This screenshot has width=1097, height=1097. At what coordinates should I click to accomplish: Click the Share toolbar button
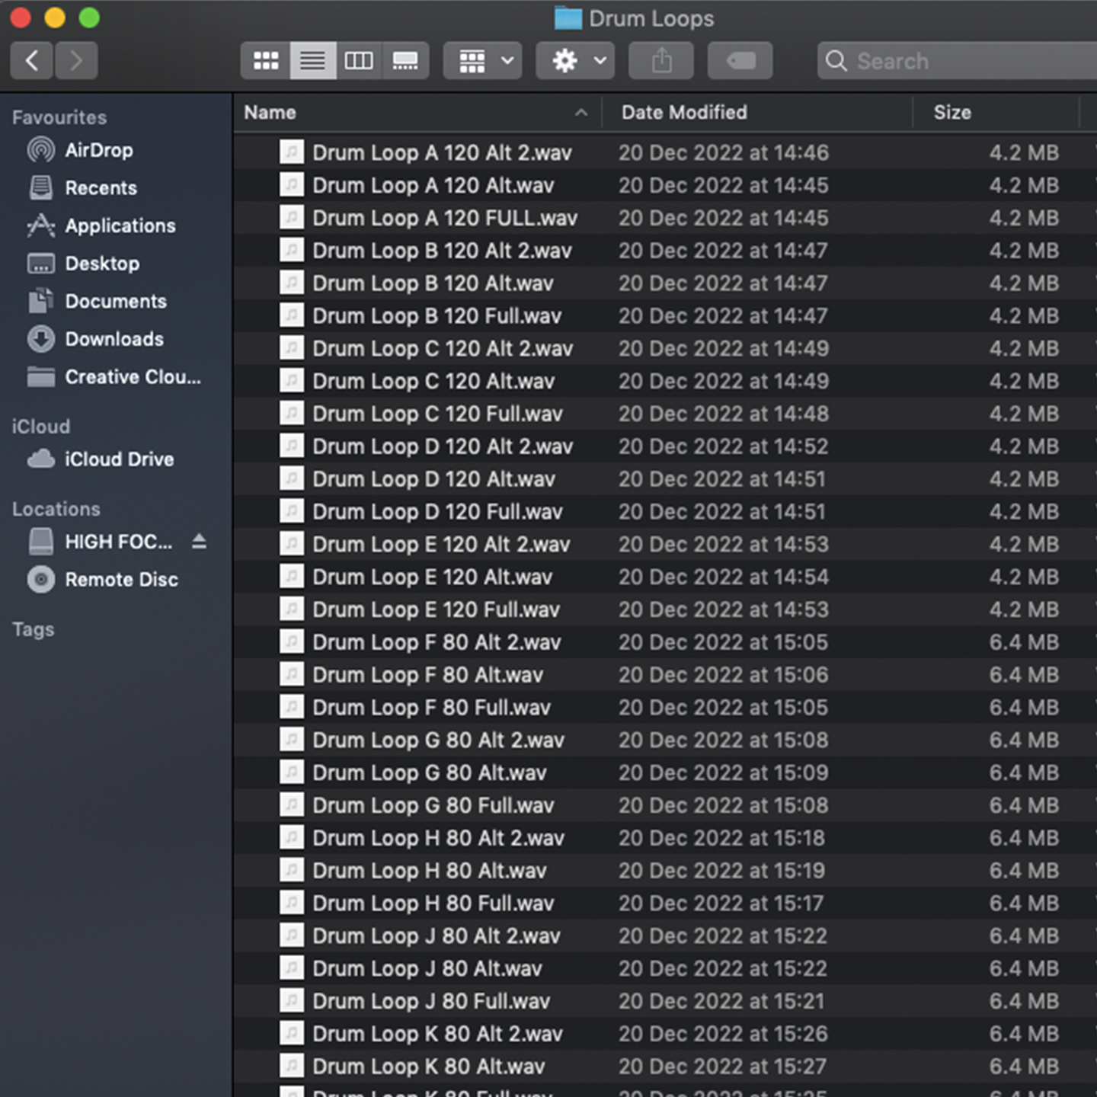(x=661, y=61)
